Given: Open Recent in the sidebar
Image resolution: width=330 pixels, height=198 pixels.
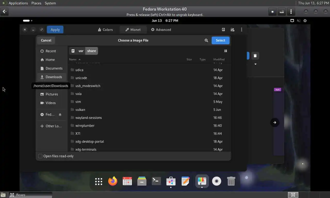Looking at the screenshot, I should 52,51.
